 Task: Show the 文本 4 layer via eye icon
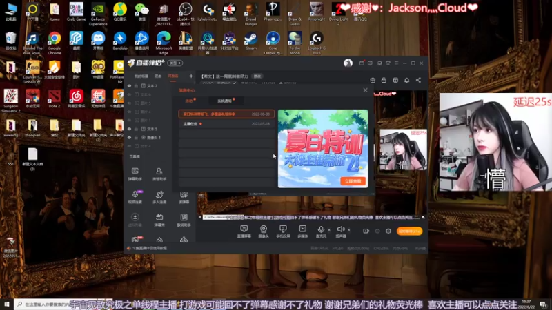[x=129, y=146]
